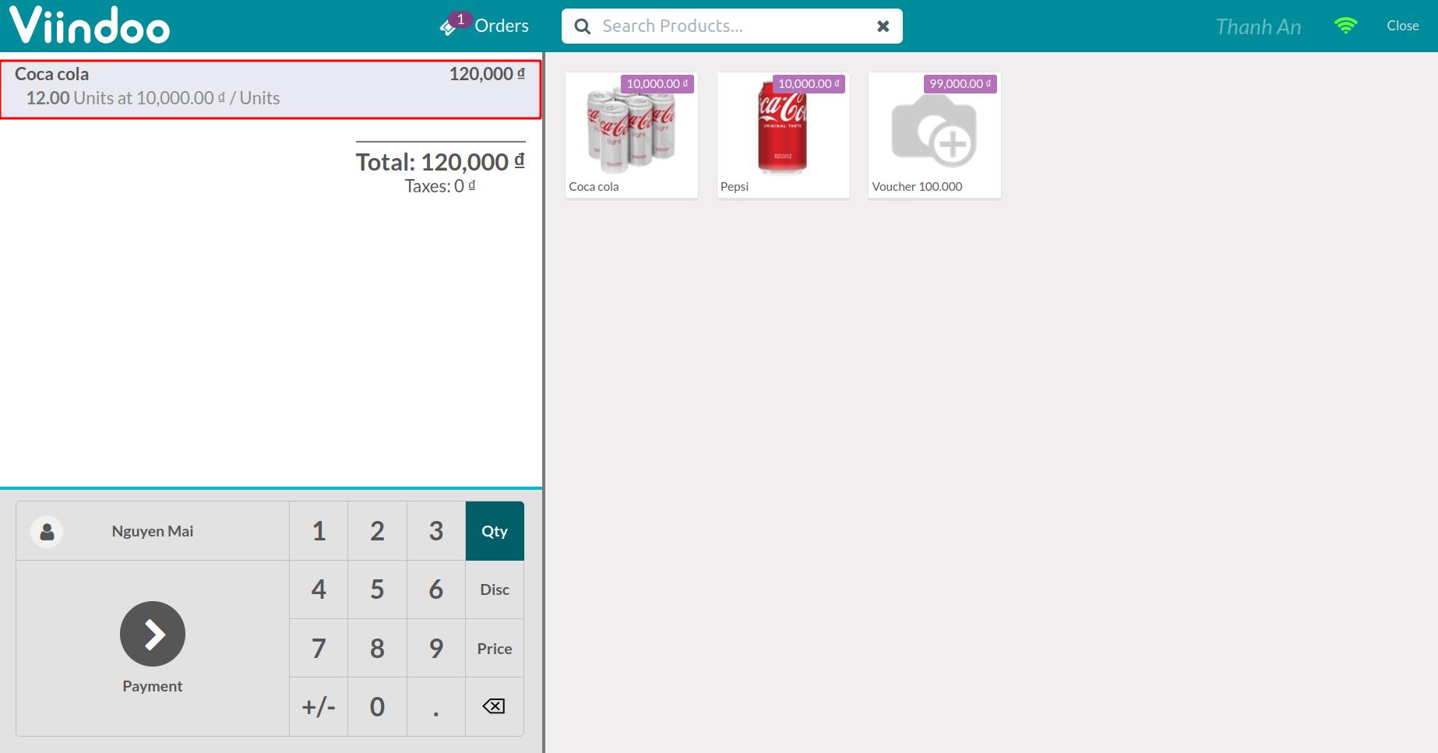Toggle sign with the +/- key
Viewport: 1438px width, 753px height.
point(319,706)
